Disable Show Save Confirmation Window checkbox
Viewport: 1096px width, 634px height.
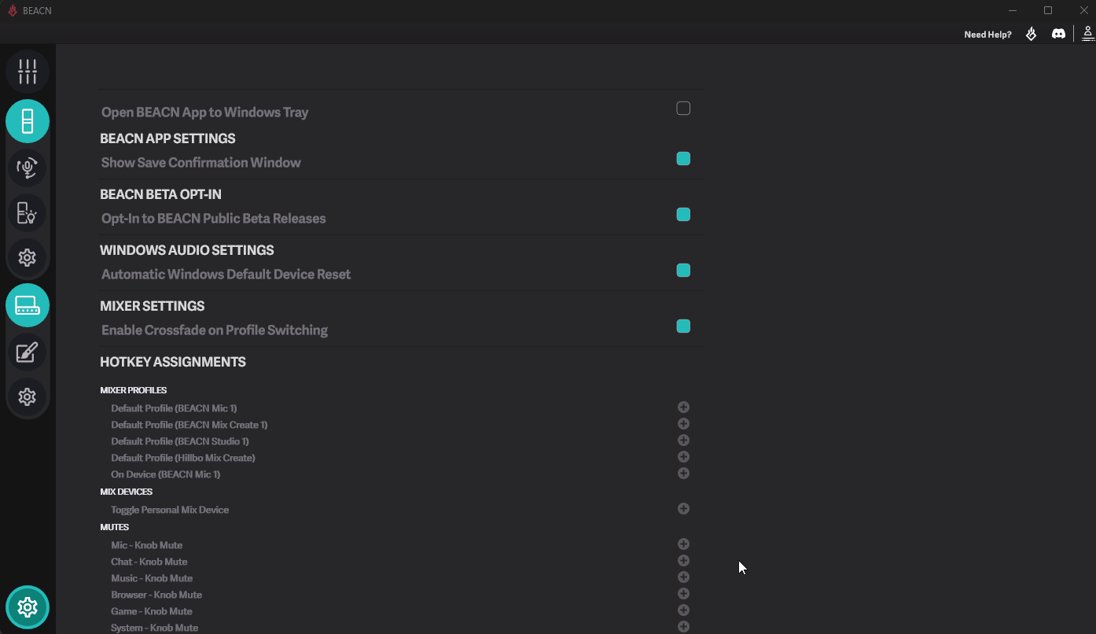[x=683, y=159]
